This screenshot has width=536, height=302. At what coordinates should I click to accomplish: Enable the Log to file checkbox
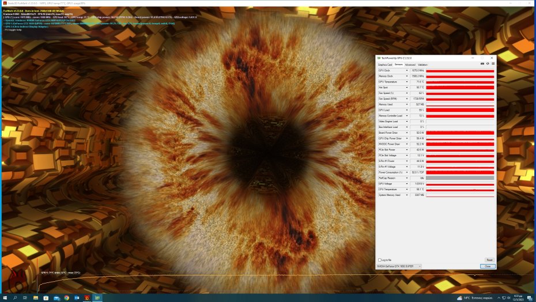[379, 260]
